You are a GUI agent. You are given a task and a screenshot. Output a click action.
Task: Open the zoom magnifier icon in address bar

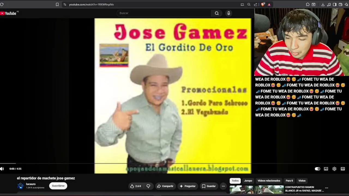point(249,4)
